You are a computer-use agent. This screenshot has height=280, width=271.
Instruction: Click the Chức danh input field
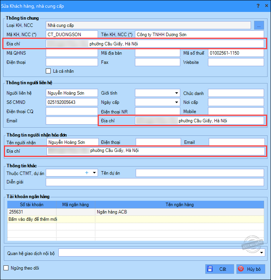(x=236, y=93)
